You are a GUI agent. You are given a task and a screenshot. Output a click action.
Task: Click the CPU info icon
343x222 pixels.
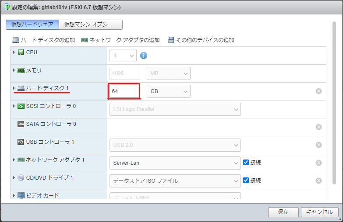click(144, 55)
